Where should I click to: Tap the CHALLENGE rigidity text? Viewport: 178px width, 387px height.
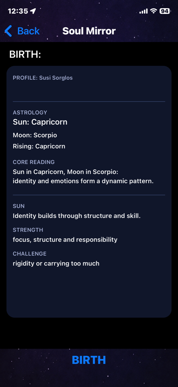tap(56, 263)
